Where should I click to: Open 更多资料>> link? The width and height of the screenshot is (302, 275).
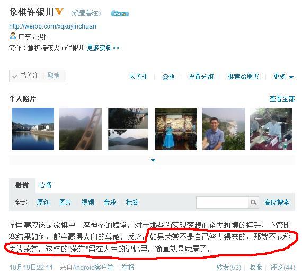pyautogui.click(x=103, y=48)
